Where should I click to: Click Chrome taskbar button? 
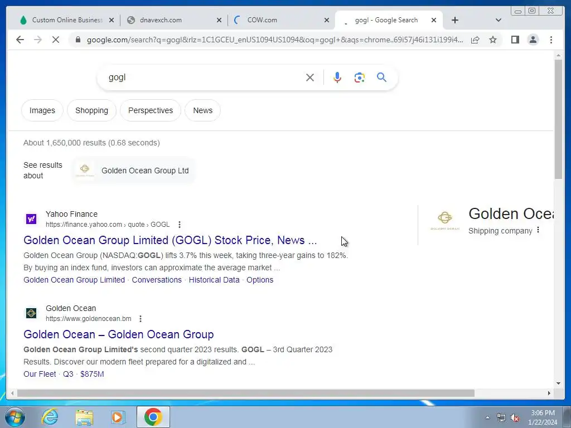(x=153, y=417)
